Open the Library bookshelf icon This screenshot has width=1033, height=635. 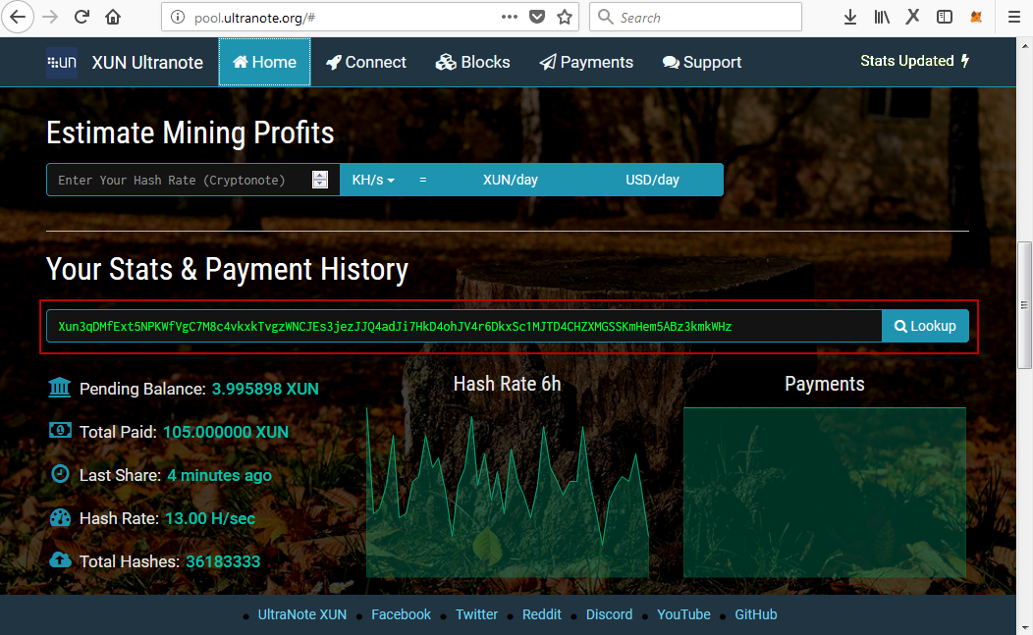(882, 17)
